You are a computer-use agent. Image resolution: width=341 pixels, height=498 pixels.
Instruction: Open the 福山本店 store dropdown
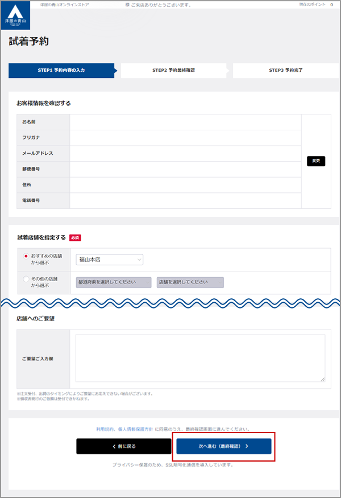(x=109, y=260)
